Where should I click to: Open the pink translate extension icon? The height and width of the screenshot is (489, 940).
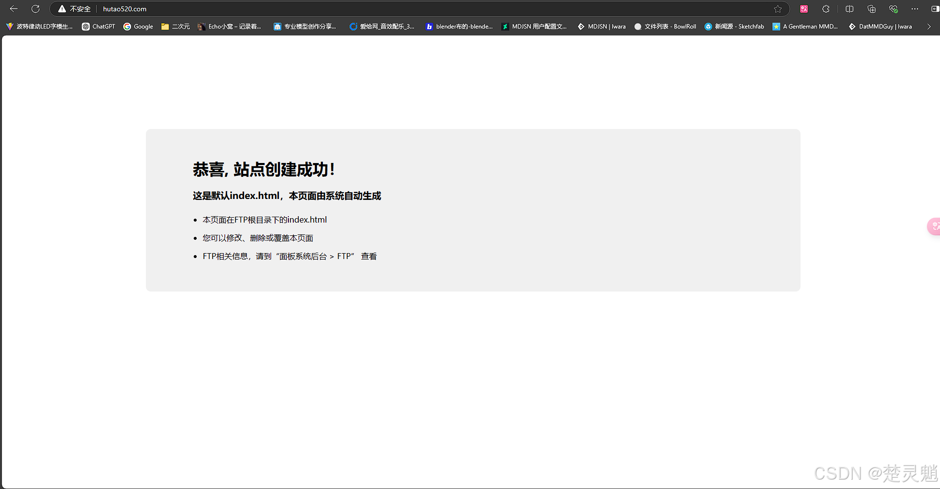804,9
